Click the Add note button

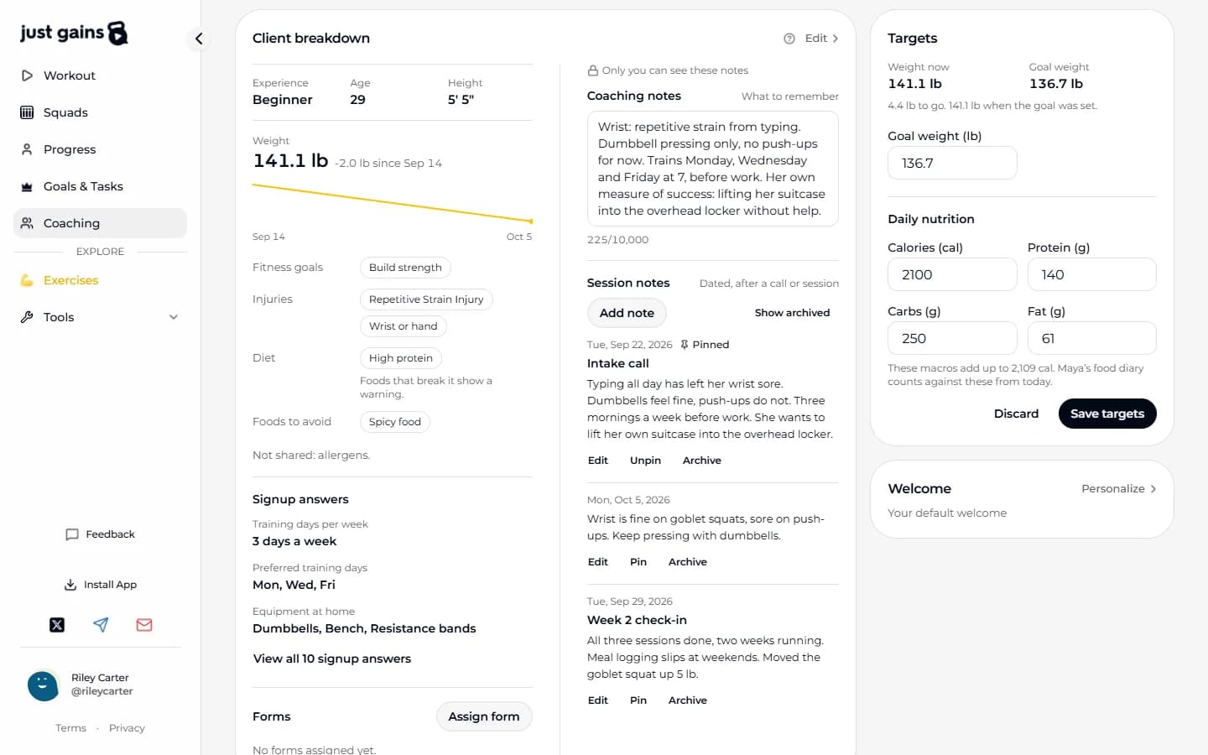pyautogui.click(x=627, y=313)
